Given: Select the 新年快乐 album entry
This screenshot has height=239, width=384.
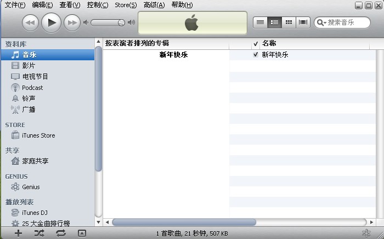Looking at the screenshot, I should coord(173,55).
